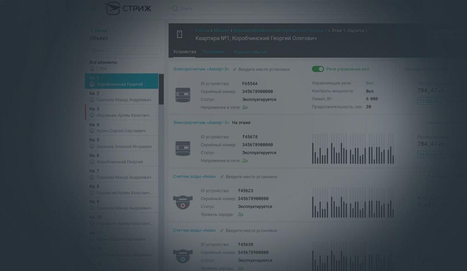Click the first Аква water meter icon
This screenshot has height=271, width=467.
183,202
